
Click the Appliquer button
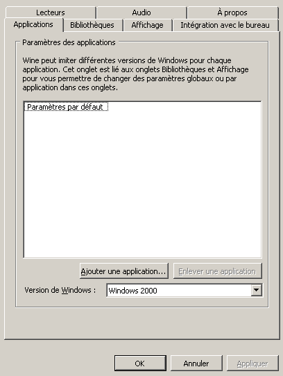click(252, 364)
